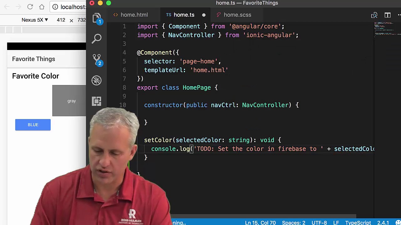Switch to the home.scss tab
The width and height of the screenshot is (401, 225).
click(237, 15)
